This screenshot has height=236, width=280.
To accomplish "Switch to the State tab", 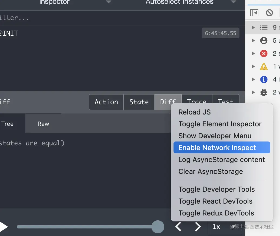I will 139,102.
